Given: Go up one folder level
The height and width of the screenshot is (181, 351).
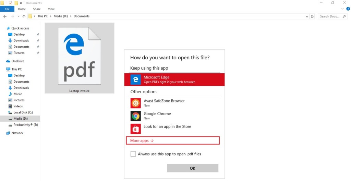Looking at the screenshot, I should click(24, 16).
